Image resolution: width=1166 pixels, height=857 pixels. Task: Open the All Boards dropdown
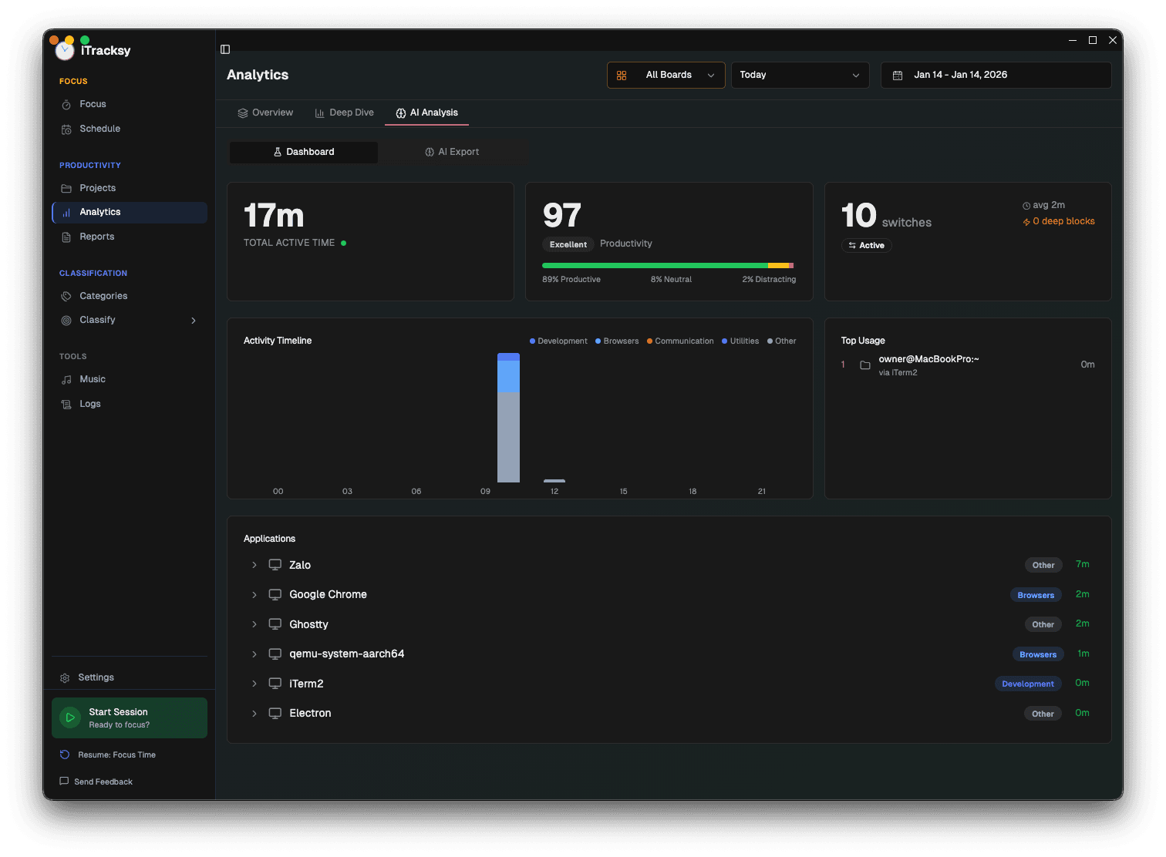[666, 75]
